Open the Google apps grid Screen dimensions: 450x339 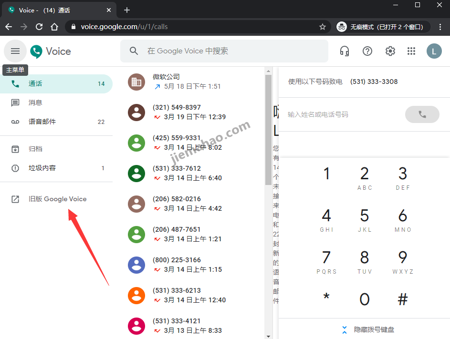pyautogui.click(x=411, y=51)
